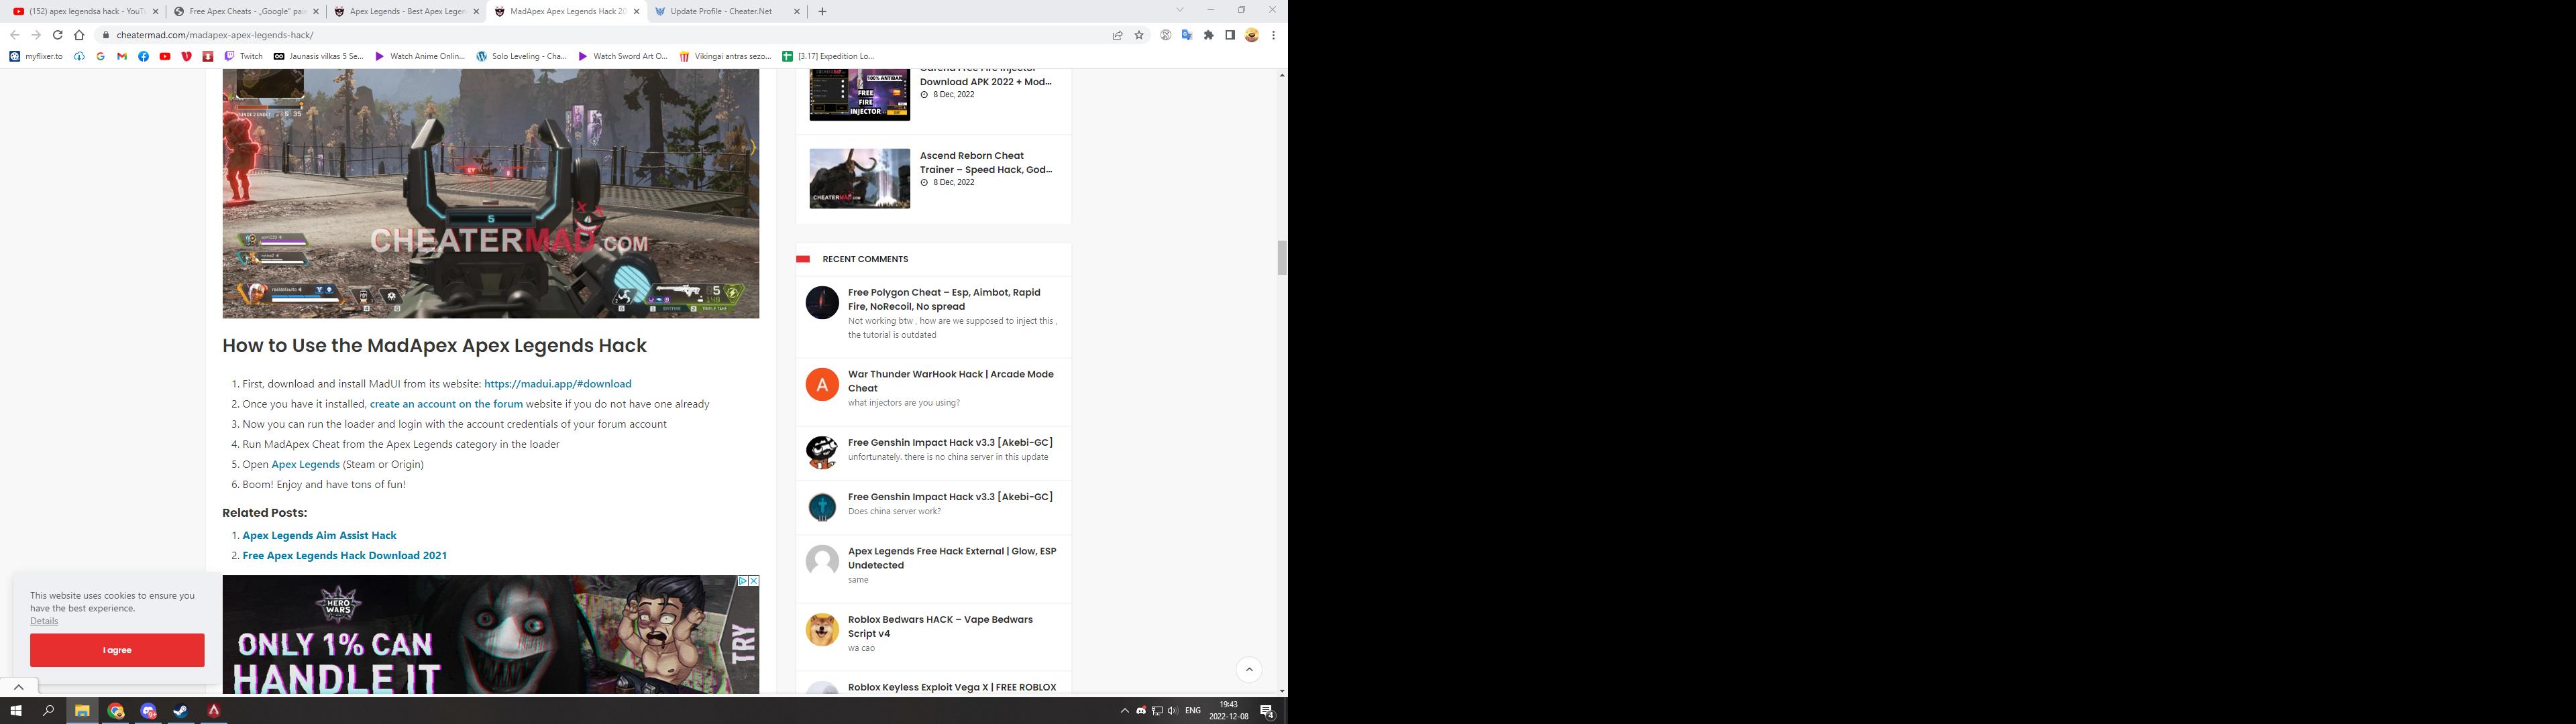Open the Twitch bookmark

pos(244,56)
